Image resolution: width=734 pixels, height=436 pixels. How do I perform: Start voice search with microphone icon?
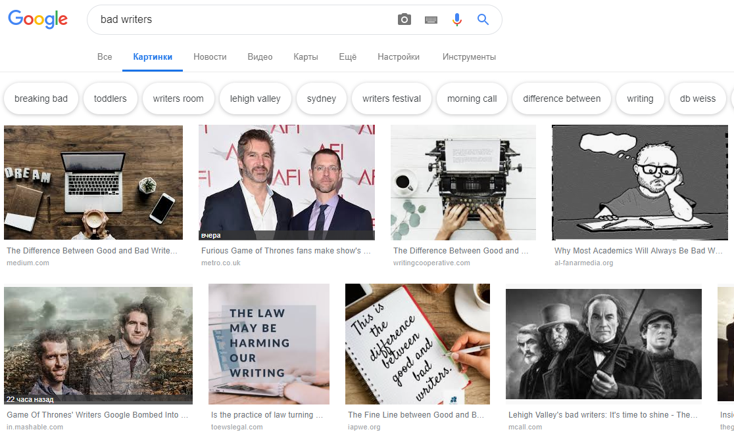(x=457, y=20)
